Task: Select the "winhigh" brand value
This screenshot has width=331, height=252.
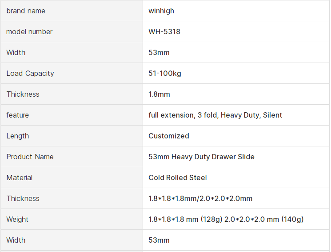Action: (x=161, y=11)
